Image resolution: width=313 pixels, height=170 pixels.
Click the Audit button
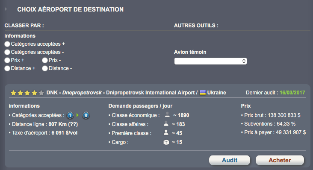click(230, 160)
